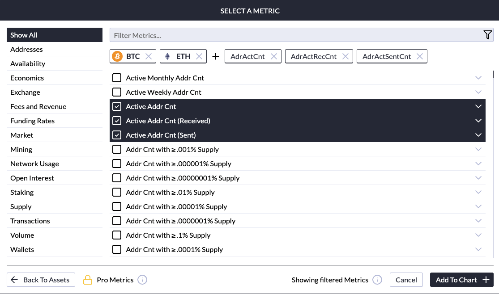Image resolution: width=499 pixels, height=294 pixels.
Task: Remove the ETH asset chip
Action: [x=199, y=56]
